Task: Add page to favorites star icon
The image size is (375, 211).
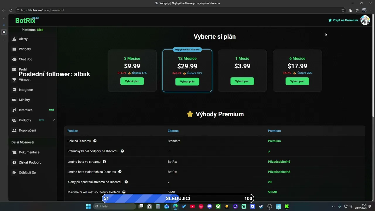Action: click(x=343, y=10)
